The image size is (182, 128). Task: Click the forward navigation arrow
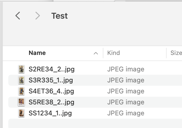[38, 16]
